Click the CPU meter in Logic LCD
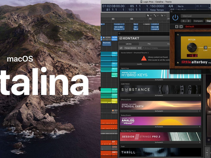The image size is (211, 158). [x=202, y=6]
